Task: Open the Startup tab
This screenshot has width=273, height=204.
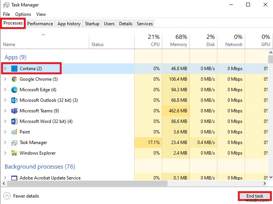Action: pos(92,24)
